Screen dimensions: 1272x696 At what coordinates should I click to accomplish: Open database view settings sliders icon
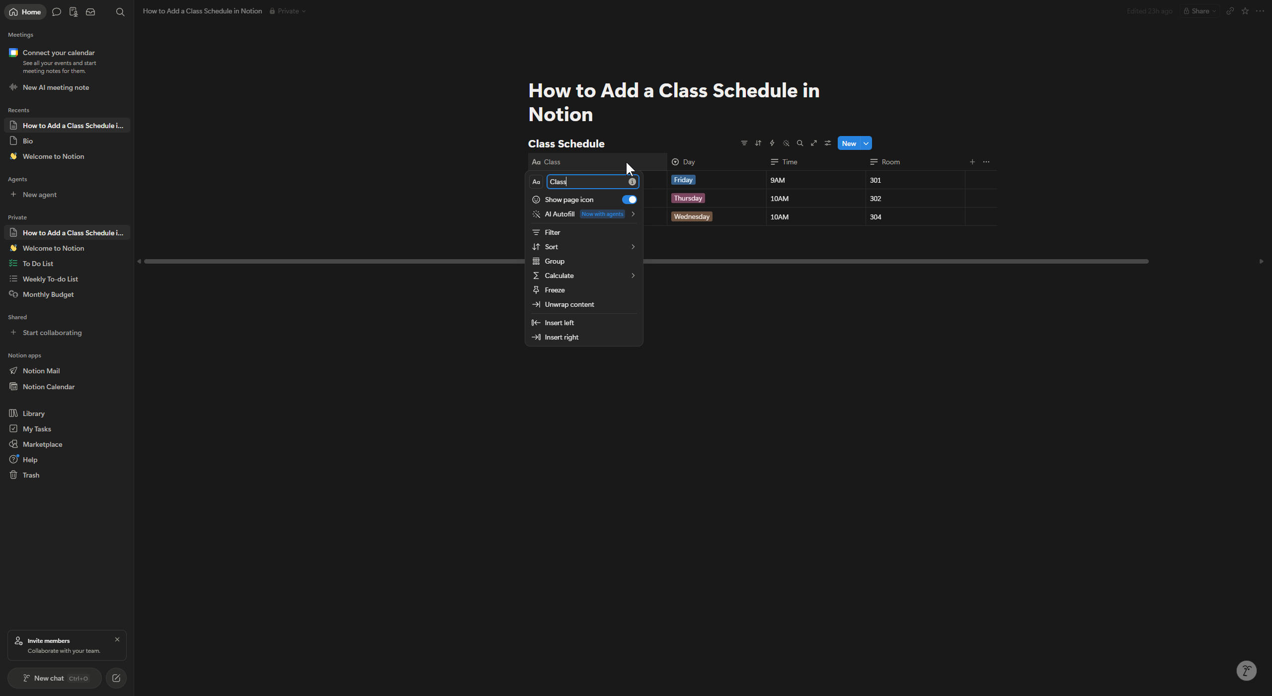click(828, 143)
